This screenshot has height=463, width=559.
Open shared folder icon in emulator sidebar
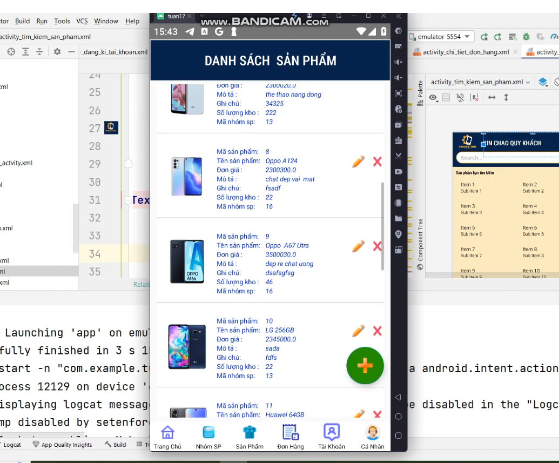click(399, 218)
